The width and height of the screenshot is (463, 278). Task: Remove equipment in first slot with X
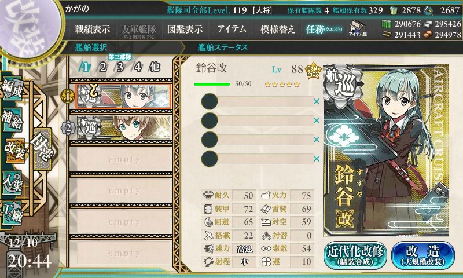[x=317, y=101]
